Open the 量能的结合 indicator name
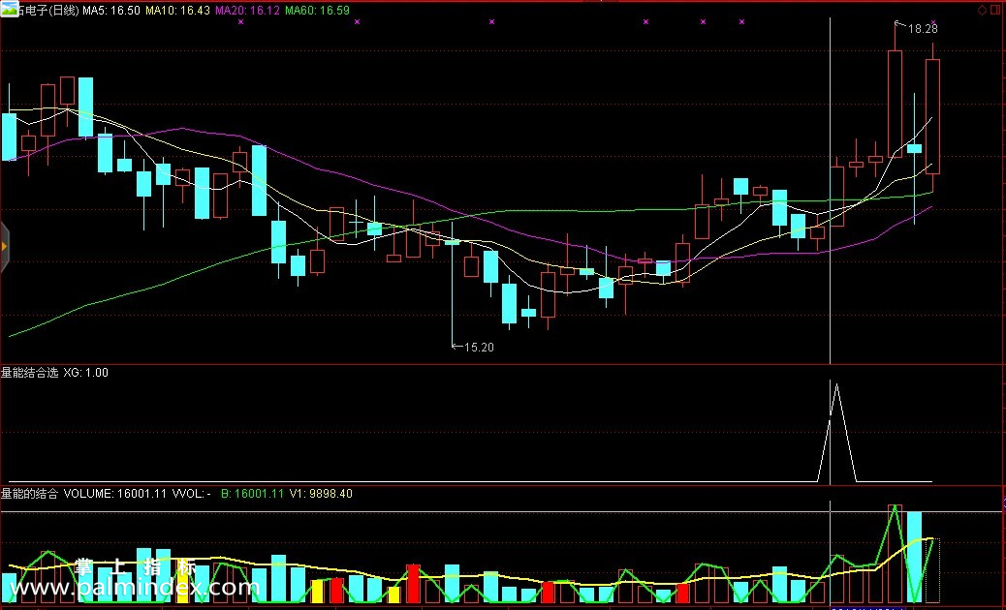The width and height of the screenshot is (1006, 610). pyautogui.click(x=29, y=494)
